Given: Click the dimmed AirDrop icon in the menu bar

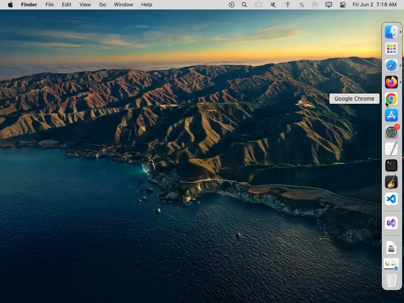Looking at the screenshot, I should (314, 5).
